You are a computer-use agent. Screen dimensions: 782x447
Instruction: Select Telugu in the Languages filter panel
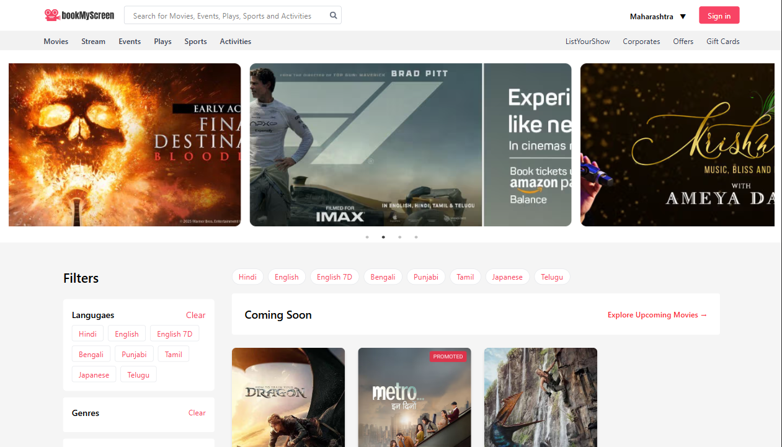(x=138, y=374)
